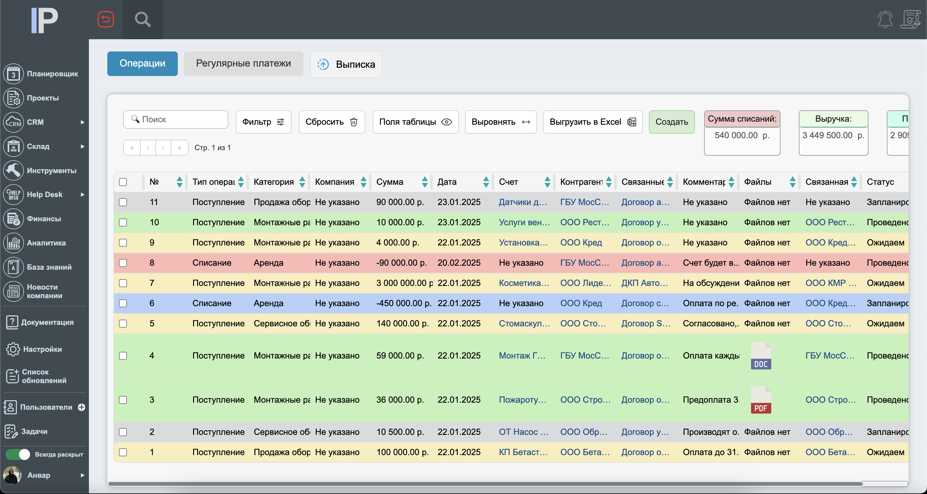
Task: Expand the Help Desk submenu arrow
Action: (82, 195)
